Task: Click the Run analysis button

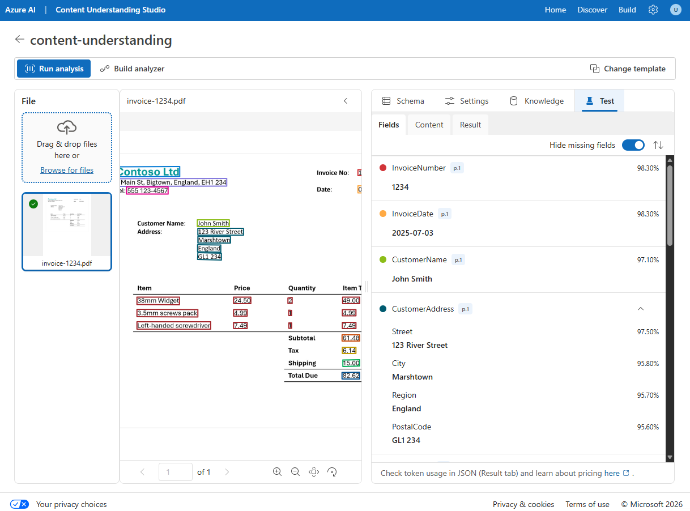Action: tap(53, 68)
